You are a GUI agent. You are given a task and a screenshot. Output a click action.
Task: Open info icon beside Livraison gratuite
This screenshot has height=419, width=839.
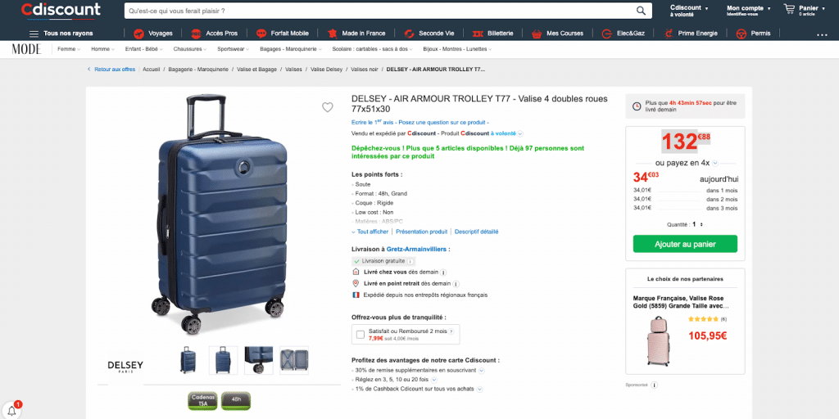tap(410, 261)
